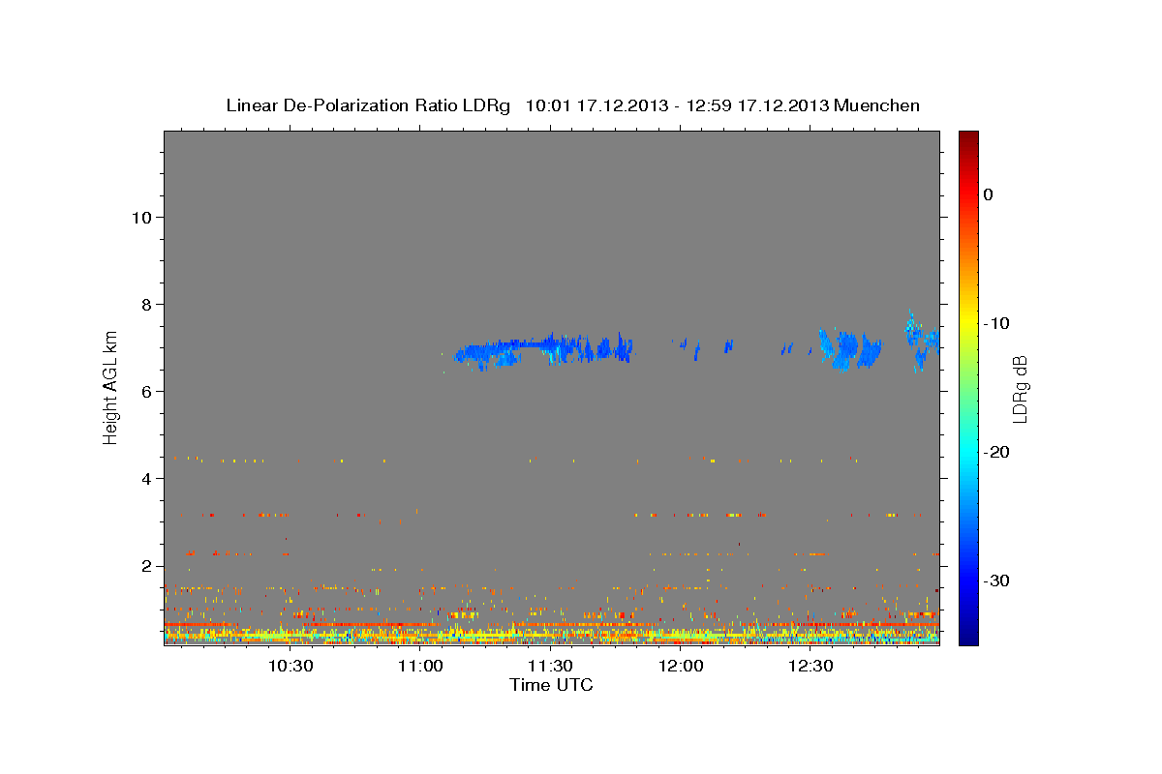Click the colorbar value label -20
This screenshot has width=1162, height=774.
coord(997,452)
